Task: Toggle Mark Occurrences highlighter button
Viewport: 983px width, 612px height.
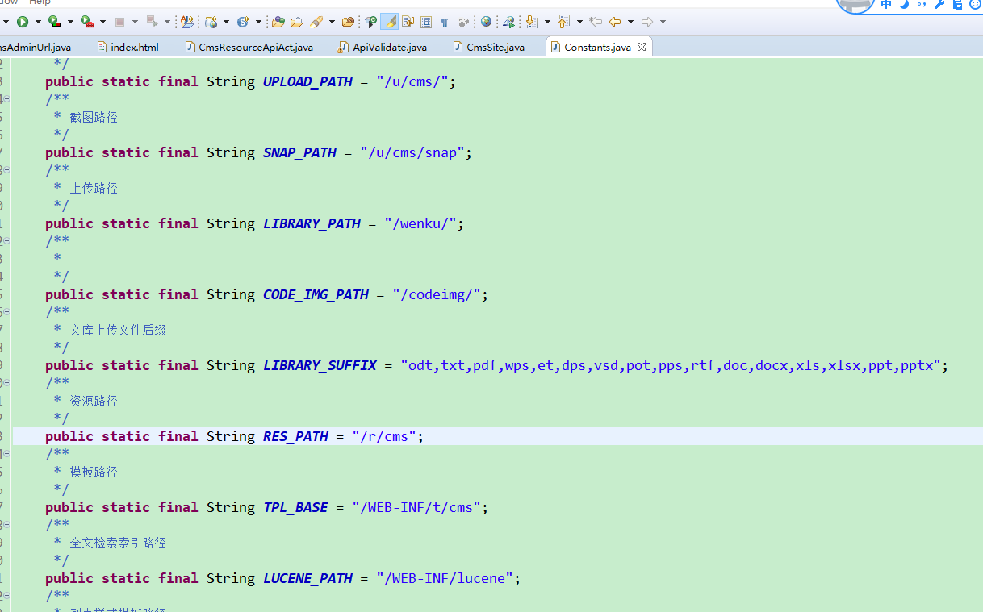Action: click(x=389, y=22)
